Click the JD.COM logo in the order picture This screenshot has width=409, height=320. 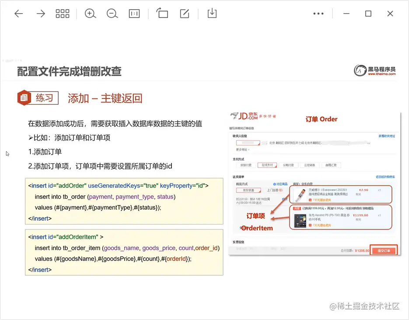(245, 116)
